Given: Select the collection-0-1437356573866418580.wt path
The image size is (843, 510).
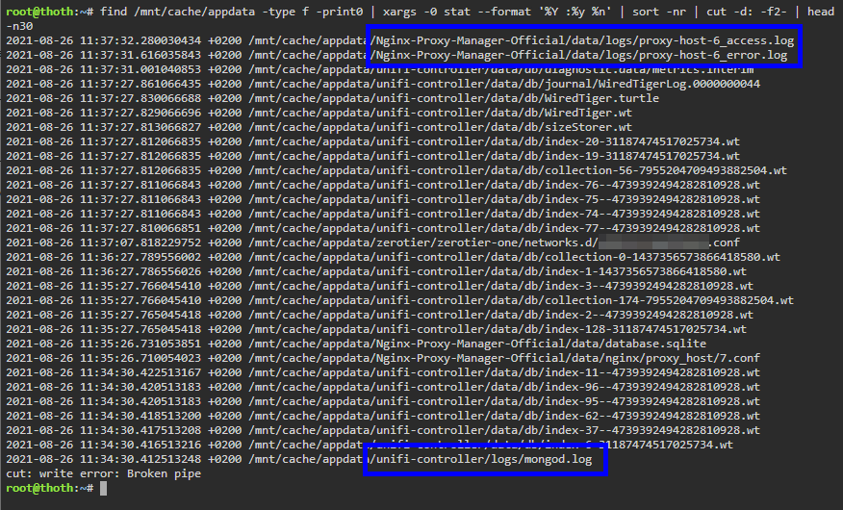Looking at the screenshot, I should coord(515,258).
